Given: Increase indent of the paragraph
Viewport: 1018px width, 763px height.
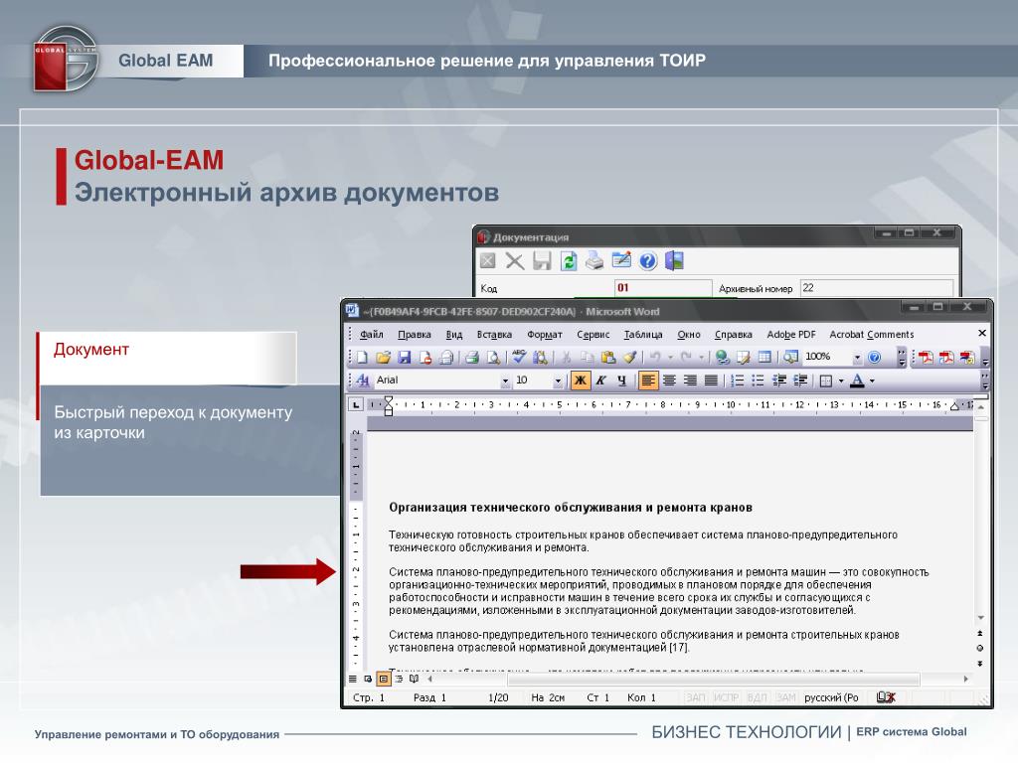Looking at the screenshot, I should [x=800, y=381].
